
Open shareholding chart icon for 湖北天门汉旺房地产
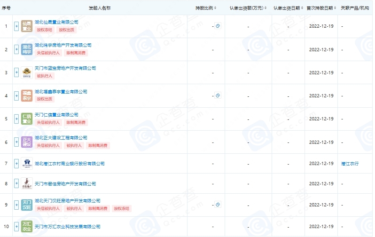[218, 205]
